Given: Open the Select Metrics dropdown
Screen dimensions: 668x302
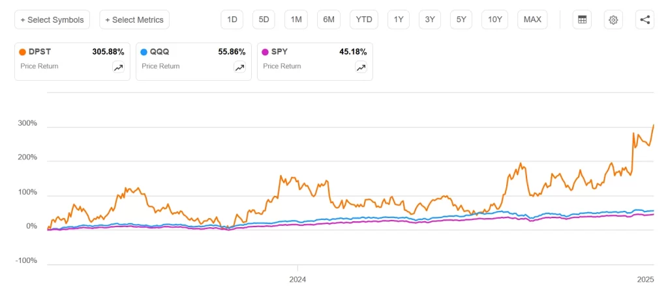Looking at the screenshot, I should pos(134,20).
